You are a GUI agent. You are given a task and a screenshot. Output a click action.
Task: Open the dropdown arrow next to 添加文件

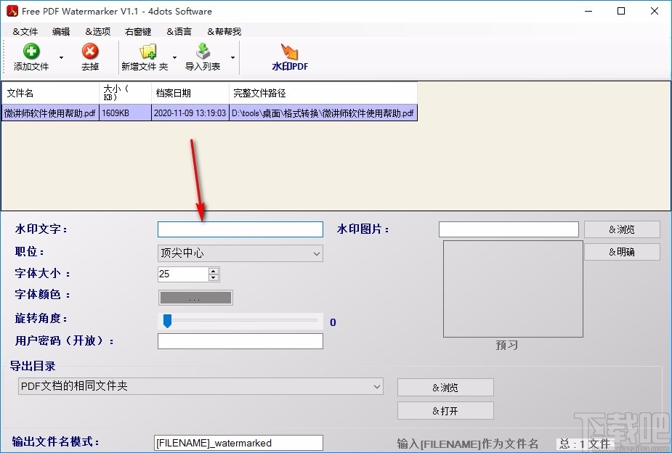[61, 57]
